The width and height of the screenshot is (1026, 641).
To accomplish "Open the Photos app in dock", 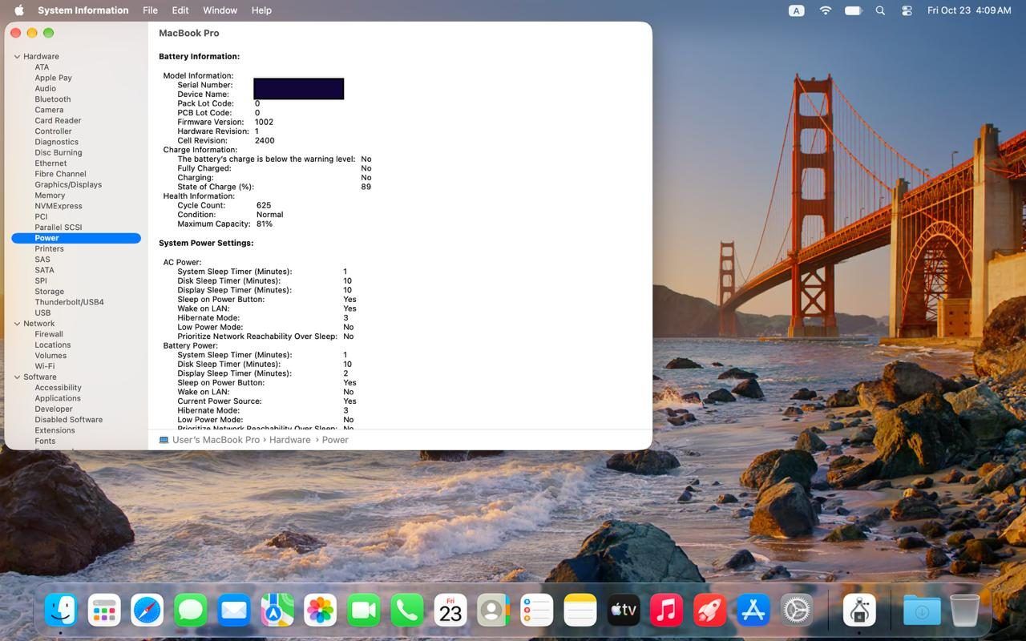I will pyautogui.click(x=321, y=611).
